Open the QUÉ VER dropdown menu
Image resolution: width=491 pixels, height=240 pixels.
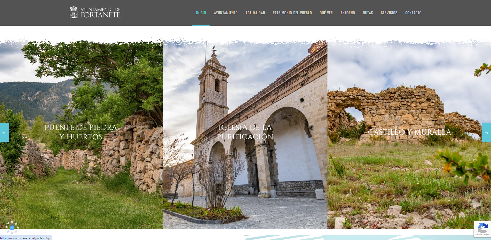click(x=326, y=13)
